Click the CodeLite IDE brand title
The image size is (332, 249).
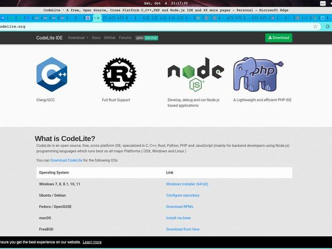pyautogui.click(x=49, y=38)
